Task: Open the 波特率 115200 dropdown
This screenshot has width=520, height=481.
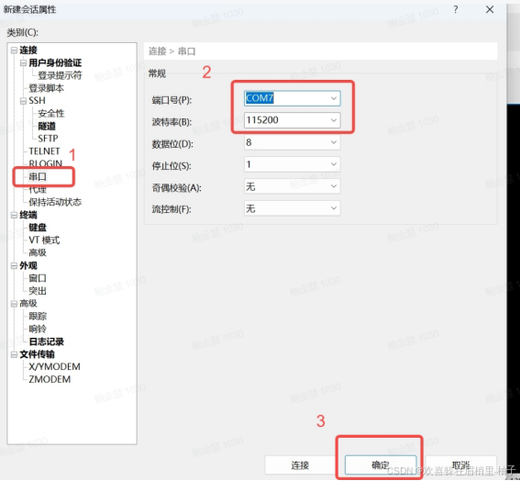Action: (x=334, y=120)
